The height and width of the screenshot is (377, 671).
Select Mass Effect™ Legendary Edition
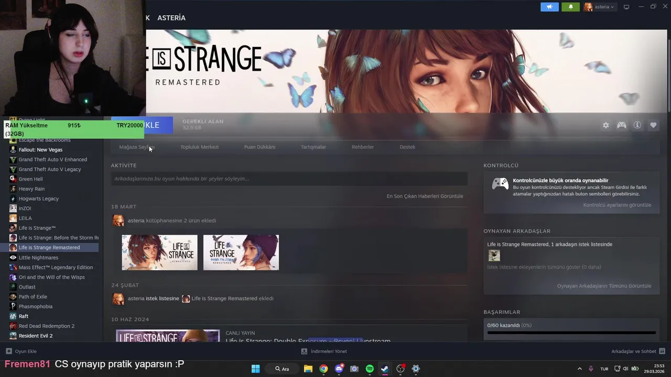coord(56,268)
